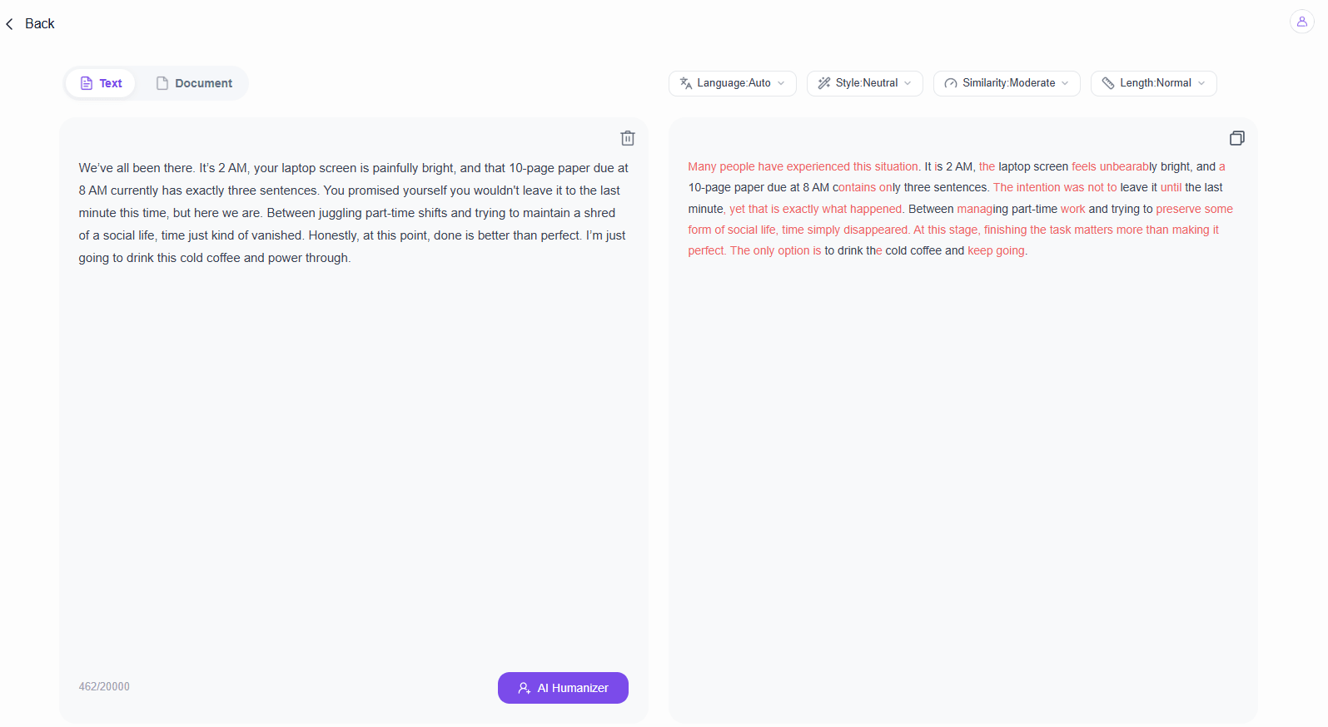Open the Style:Neutral dropdown

click(865, 83)
